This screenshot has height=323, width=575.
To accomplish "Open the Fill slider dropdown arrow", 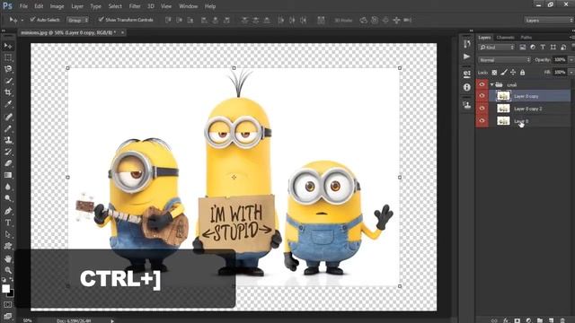I will click(571, 72).
